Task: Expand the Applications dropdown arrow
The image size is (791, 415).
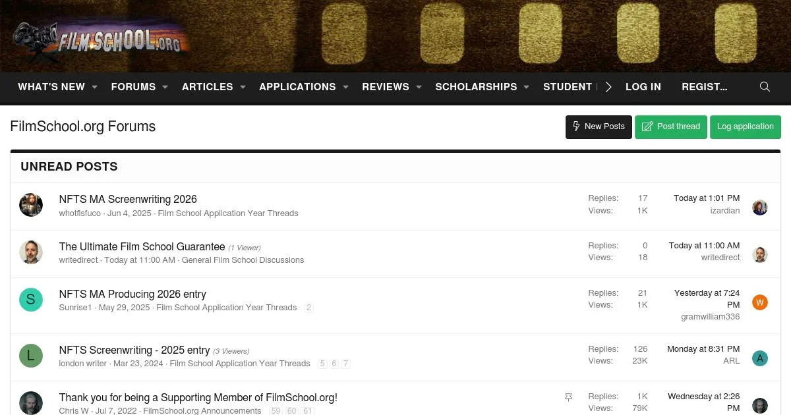Action: (x=345, y=87)
